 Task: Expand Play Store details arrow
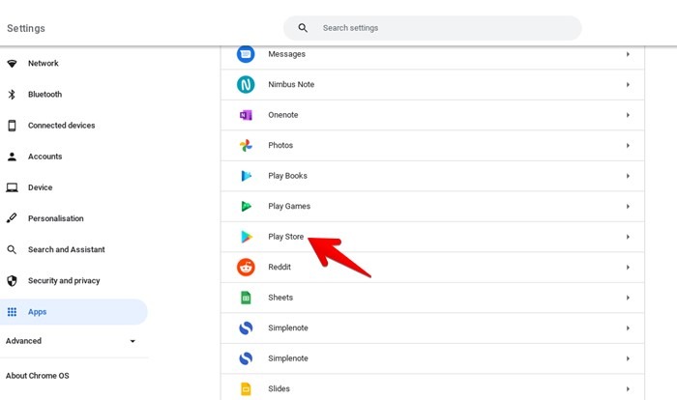point(628,237)
